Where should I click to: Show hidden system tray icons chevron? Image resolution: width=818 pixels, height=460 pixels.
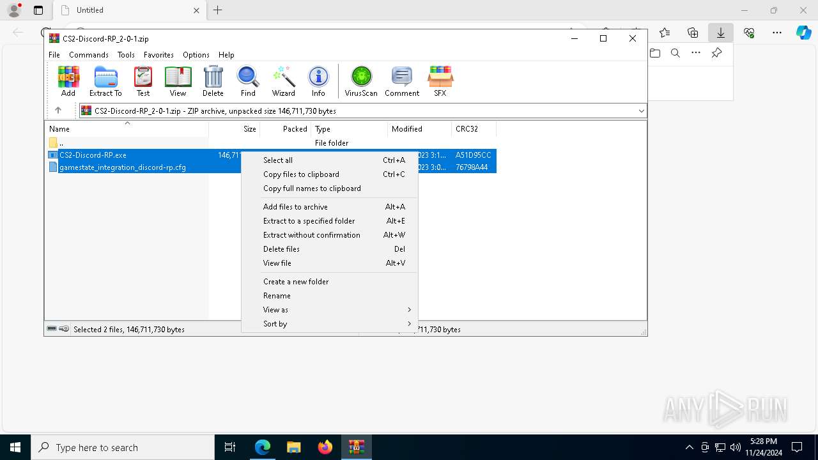point(689,447)
